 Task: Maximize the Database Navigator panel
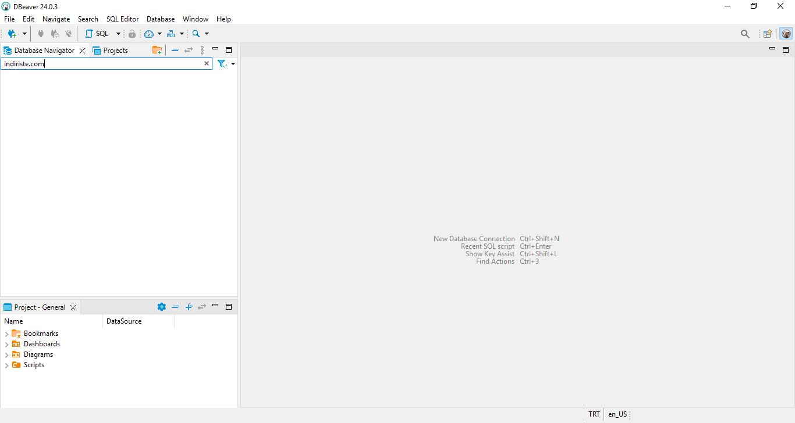[x=229, y=50]
